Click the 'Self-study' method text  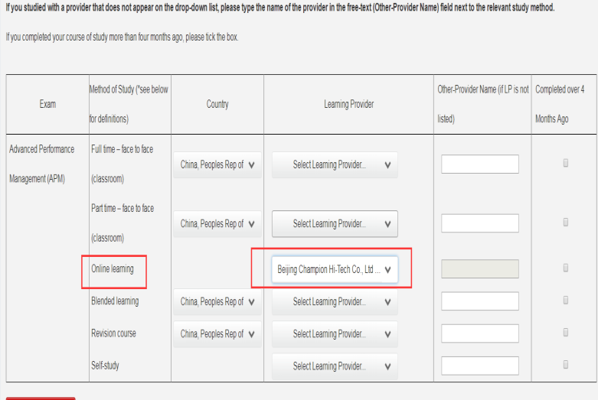point(105,366)
